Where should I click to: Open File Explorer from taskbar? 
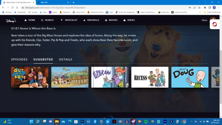57,122
